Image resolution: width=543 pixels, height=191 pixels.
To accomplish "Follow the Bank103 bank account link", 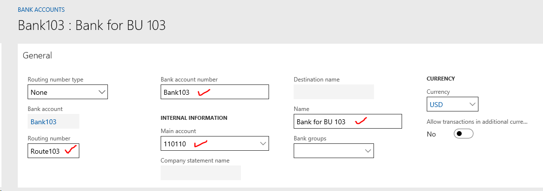I will tap(44, 122).
